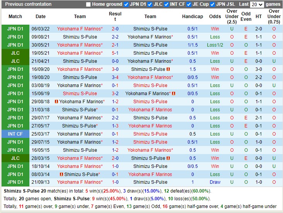Click Yokohama F Marinos in 06/03/22 row

point(80,29)
